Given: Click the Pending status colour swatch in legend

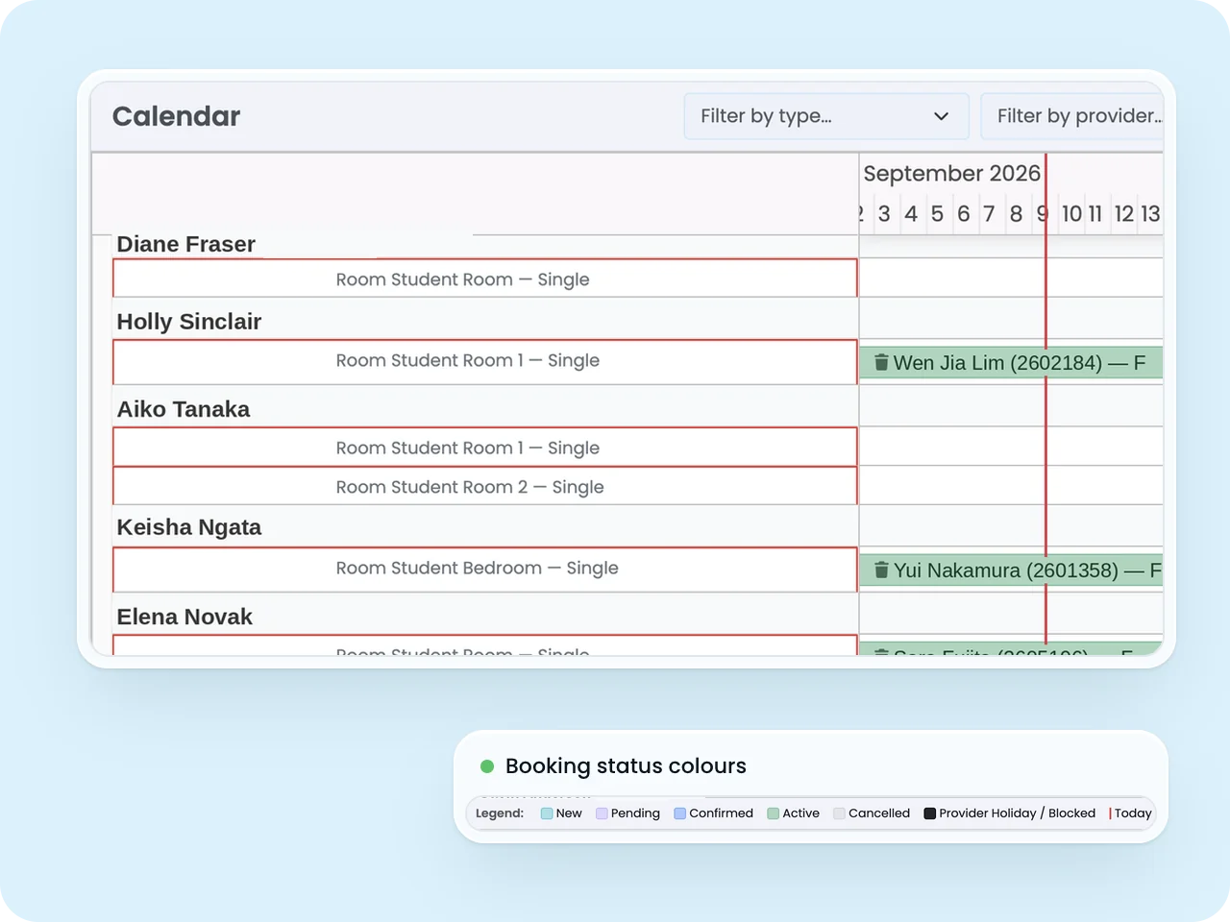Looking at the screenshot, I should [x=602, y=813].
